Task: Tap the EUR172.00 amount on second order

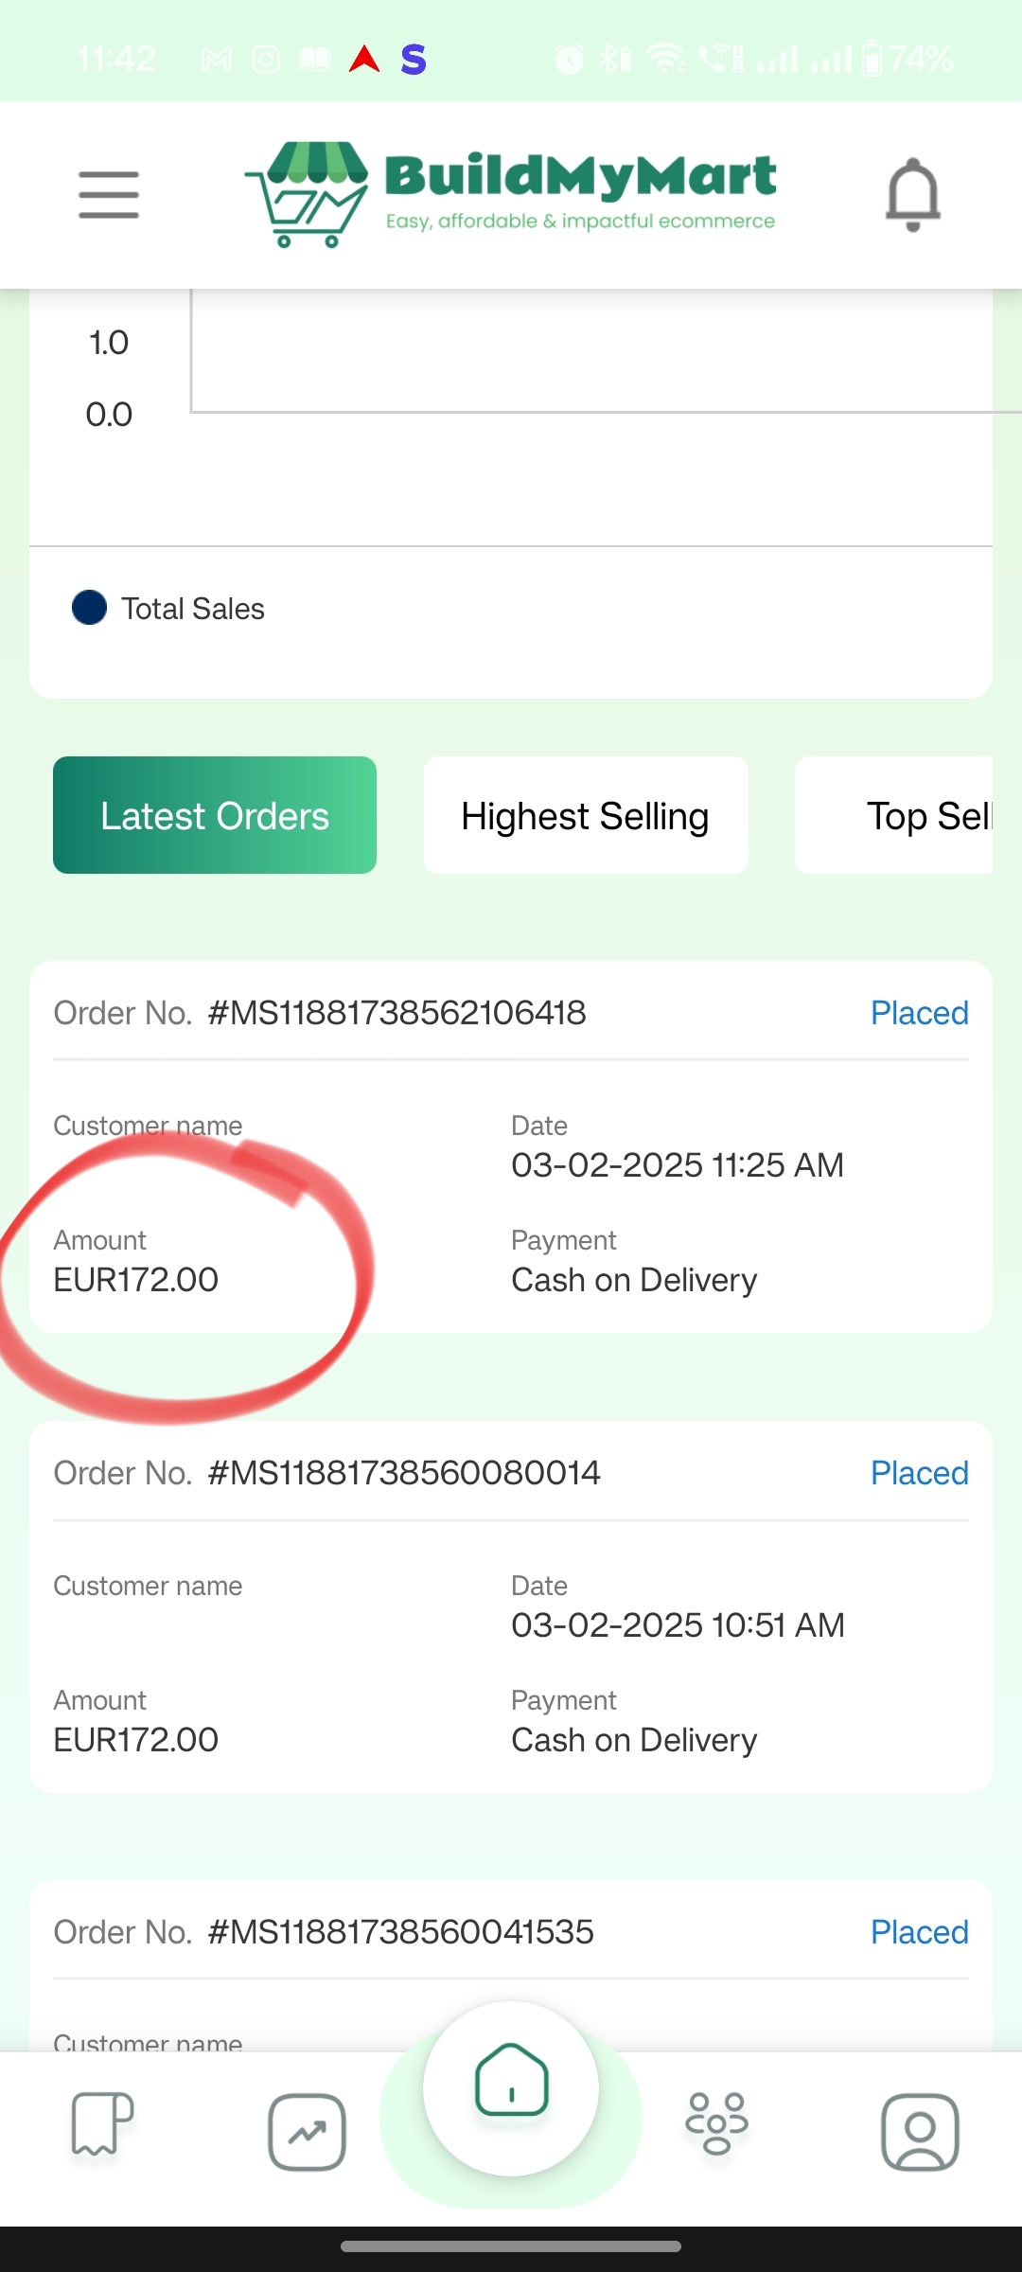Action: point(136,1740)
